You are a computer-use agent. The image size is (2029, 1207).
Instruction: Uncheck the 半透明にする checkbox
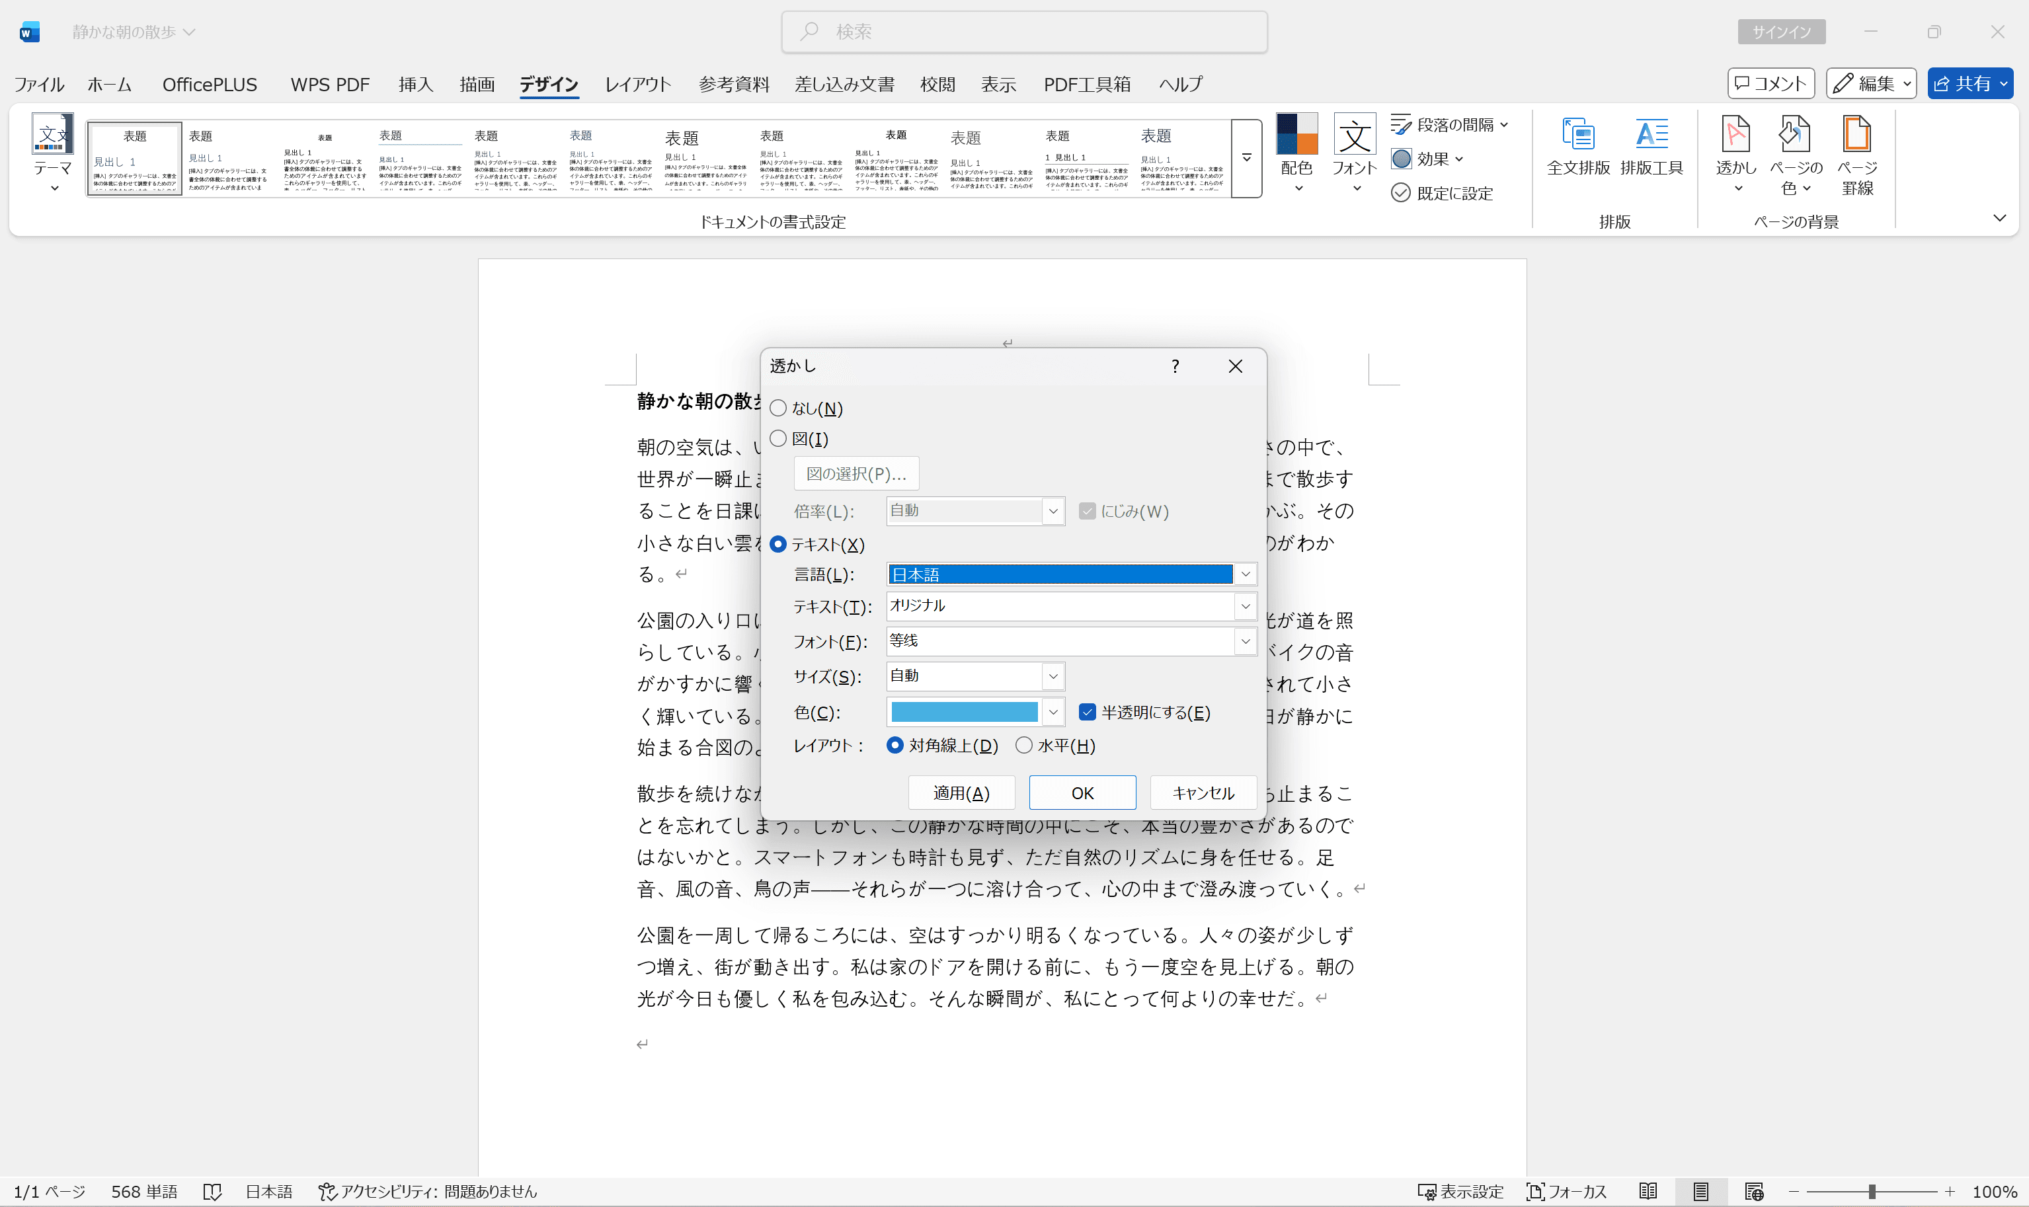coord(1088,713)
